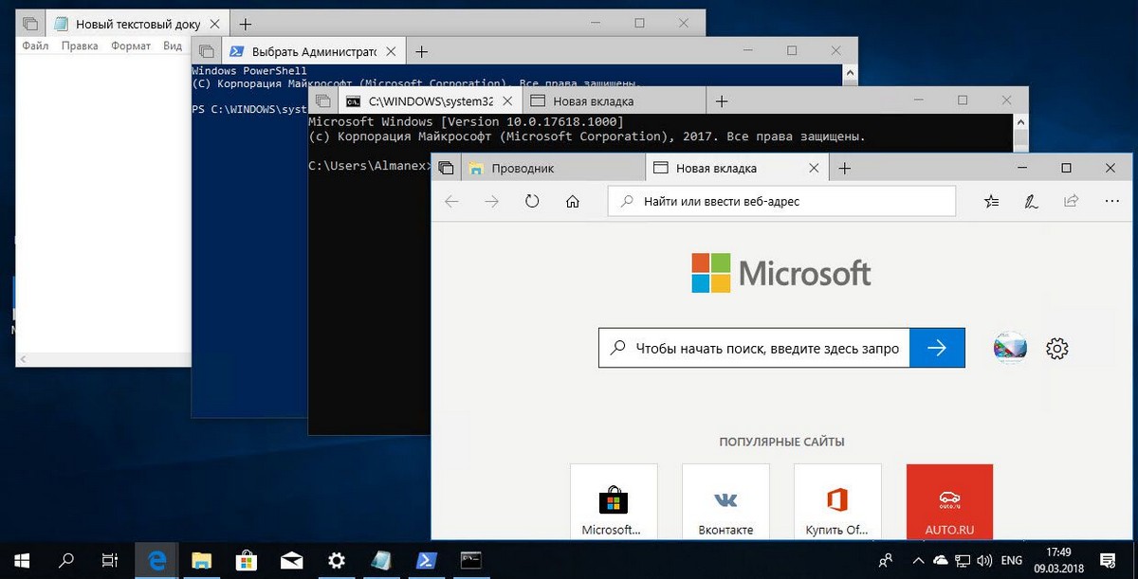Viewport: 1138px width, 579px height.
Task: Open the Edge home page
Action: (x=572, y=201)
